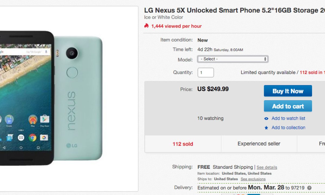Open the Model select dropdown
This screenshot has width=325, height=195.
(x=233, y=59)
